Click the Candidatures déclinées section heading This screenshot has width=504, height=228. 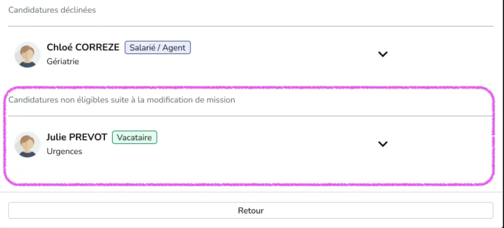coord(52,10)
